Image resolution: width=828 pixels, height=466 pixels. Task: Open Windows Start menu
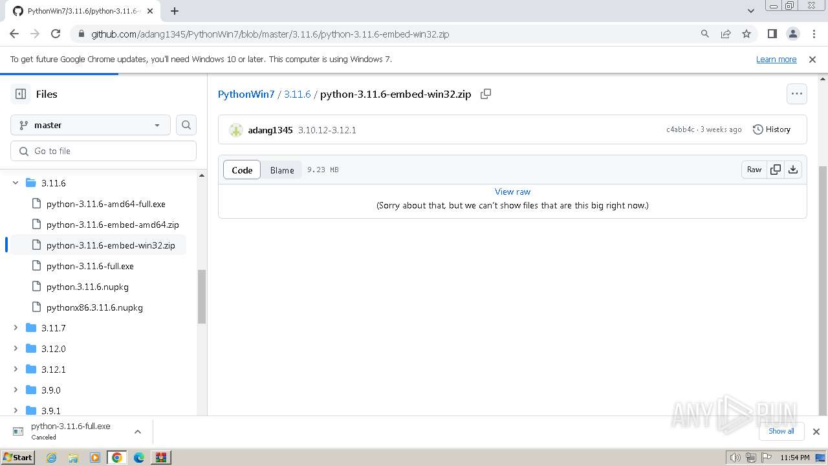point(18,458)
